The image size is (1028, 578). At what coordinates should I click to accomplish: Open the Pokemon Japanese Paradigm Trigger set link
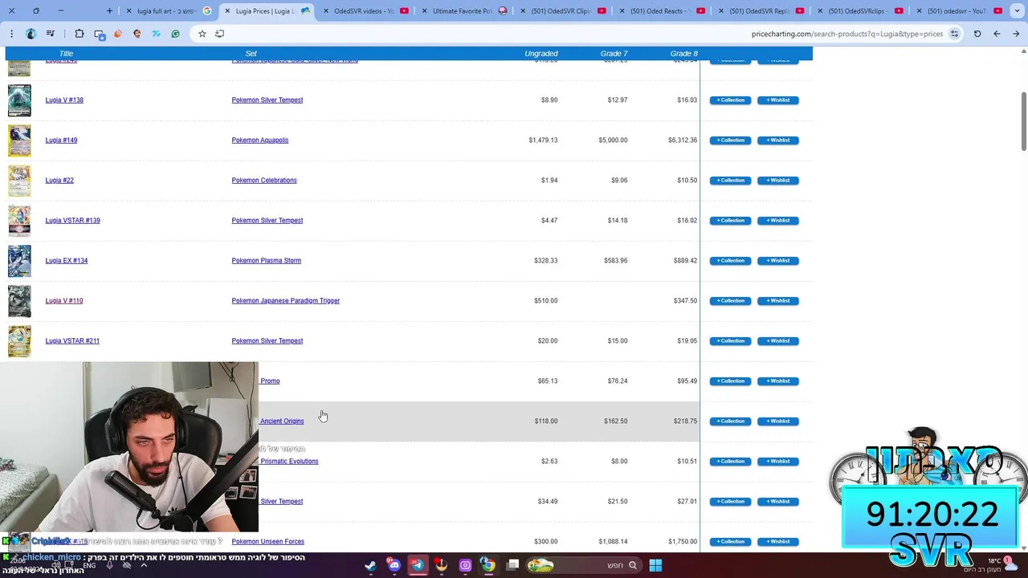pyautogui.click(x=286, y=301)
